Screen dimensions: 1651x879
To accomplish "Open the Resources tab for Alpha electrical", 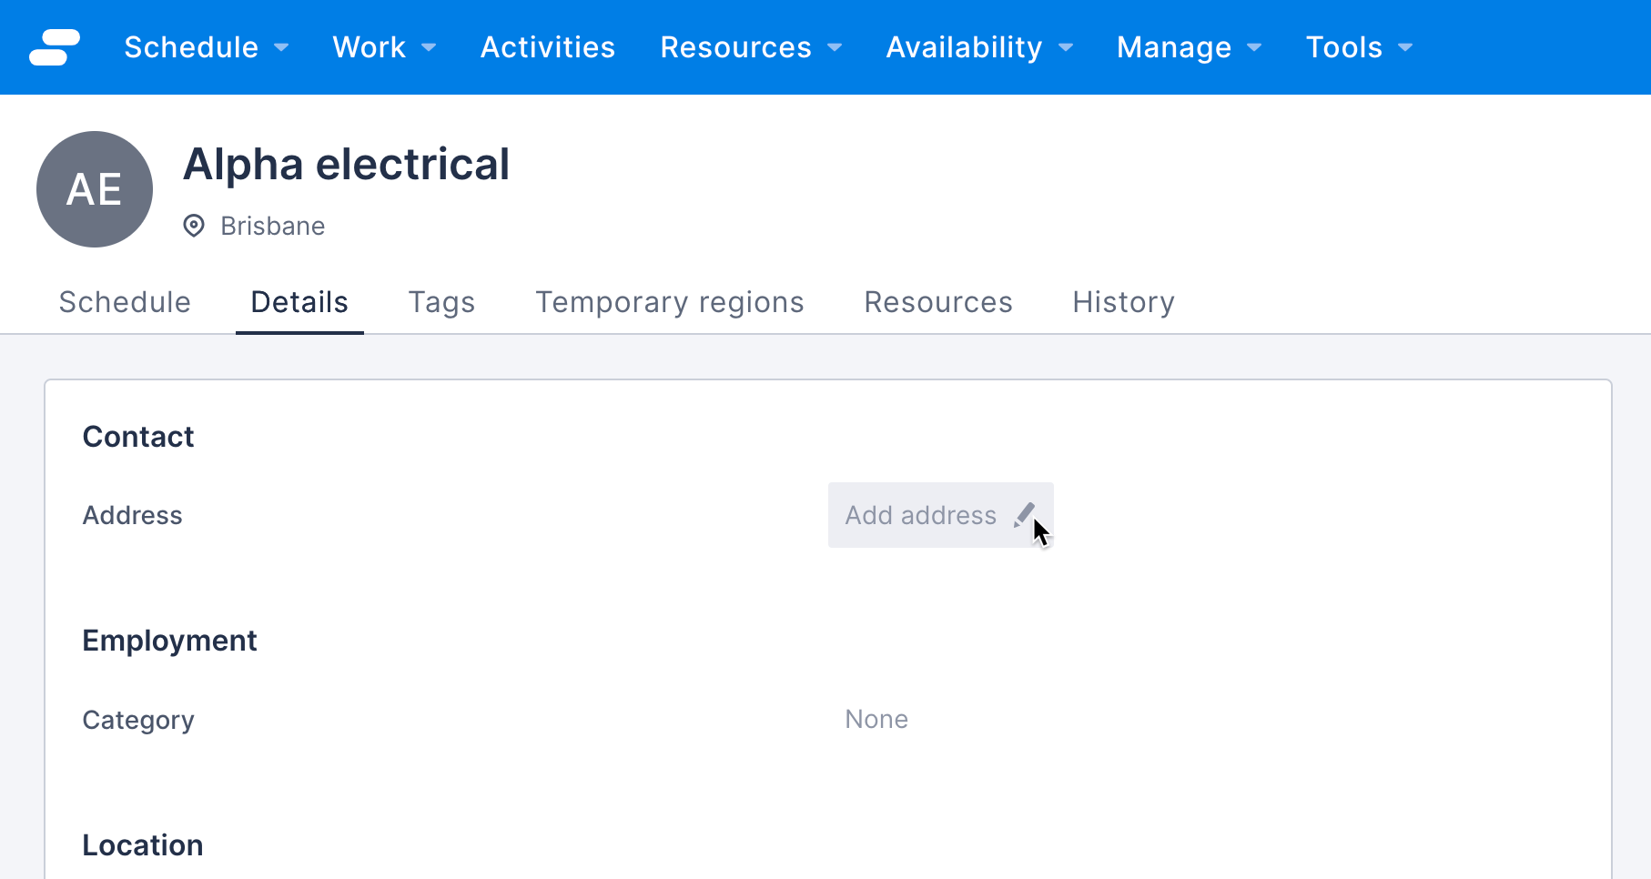I will (937, 301).
